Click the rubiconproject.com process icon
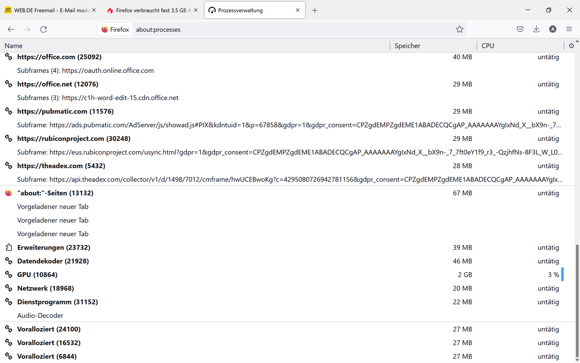Screen dimensions: 580x363 click(9, 138)
